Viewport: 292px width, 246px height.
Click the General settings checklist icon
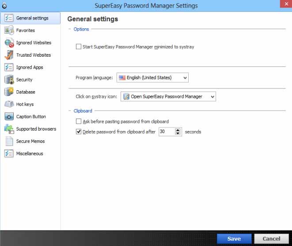pos(9,18)
